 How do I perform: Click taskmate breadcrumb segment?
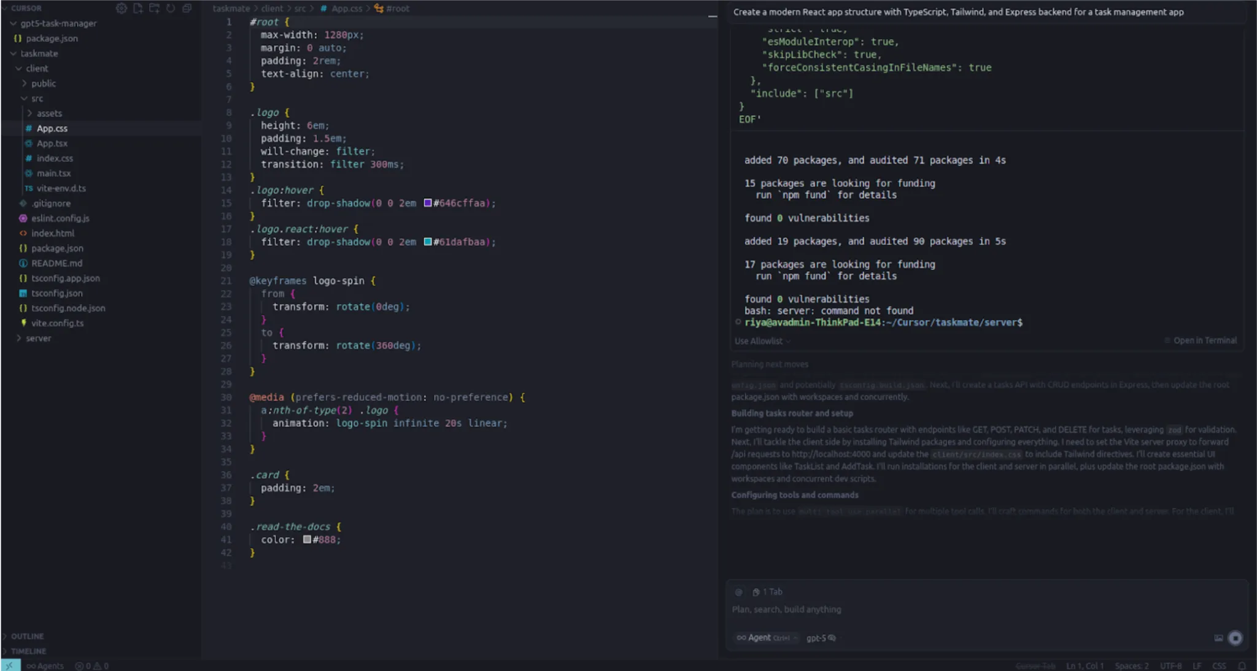(231, 9)
